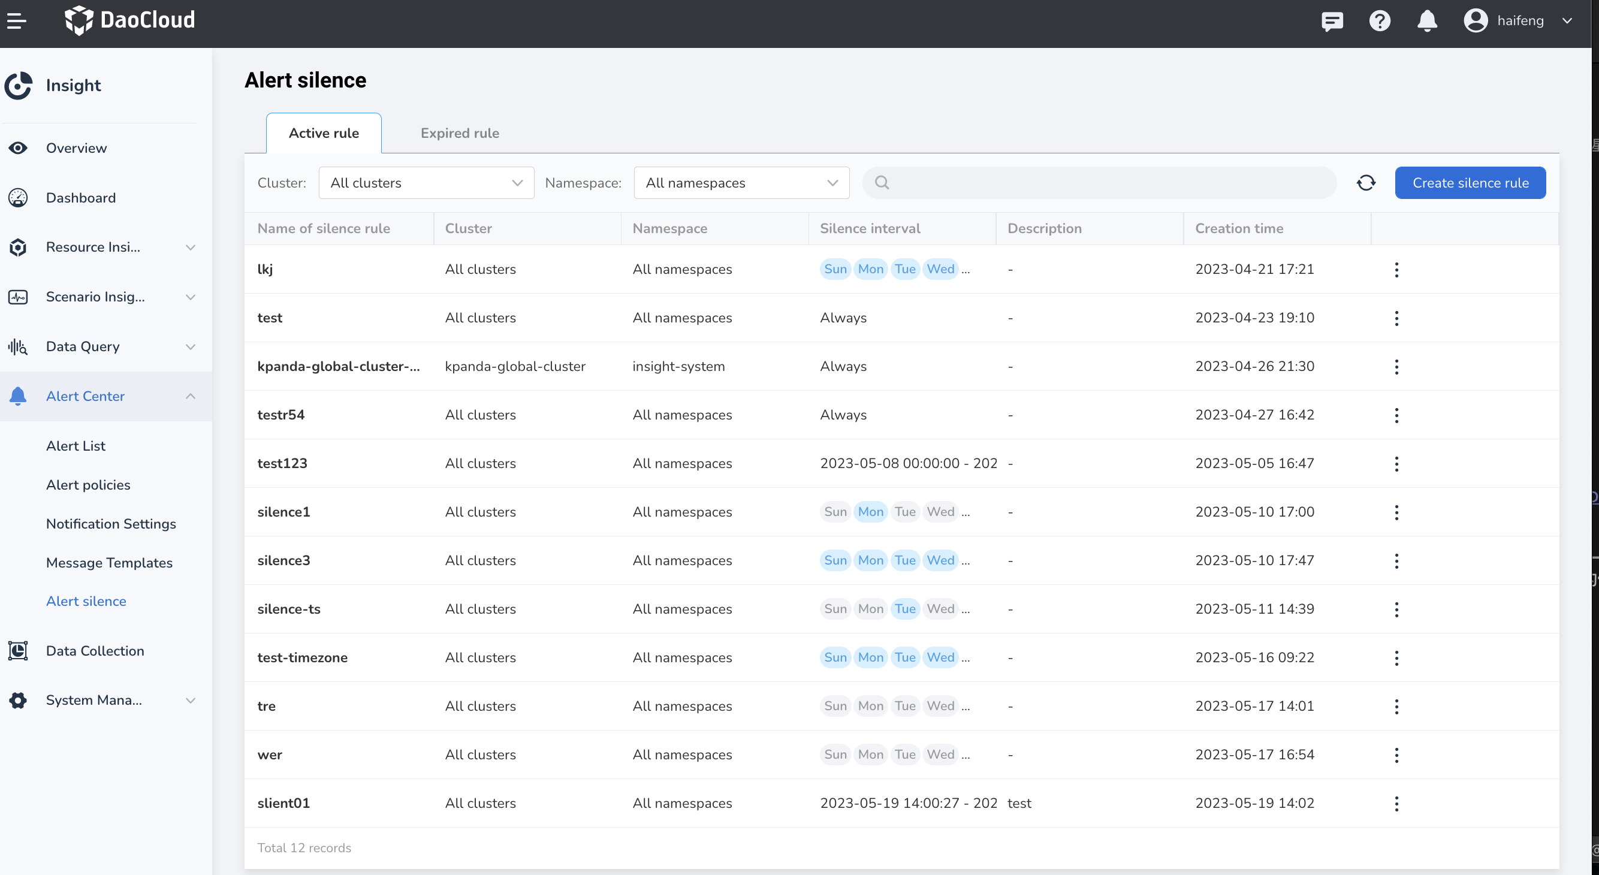Collapse the Alert Center submenu chevron
This screenshot has height=875, width=1599.
pyautogui.click(x=191, y=396)
